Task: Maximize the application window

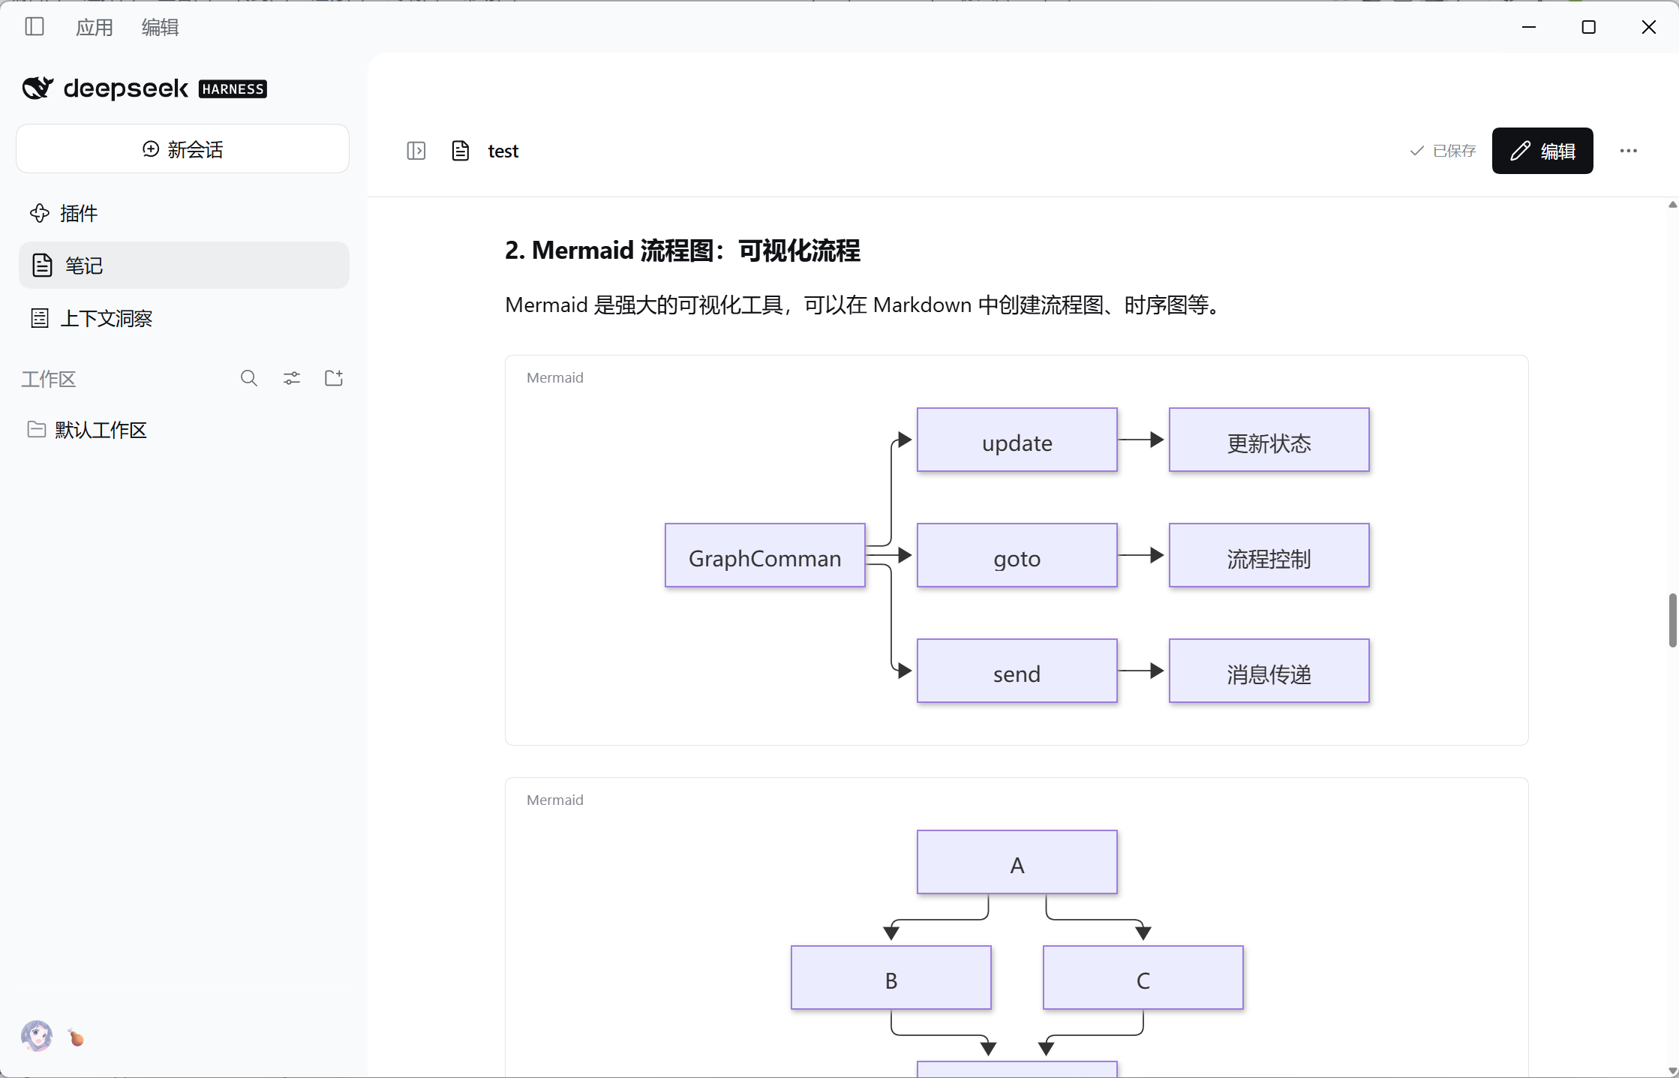Action: coord(1589,27)
